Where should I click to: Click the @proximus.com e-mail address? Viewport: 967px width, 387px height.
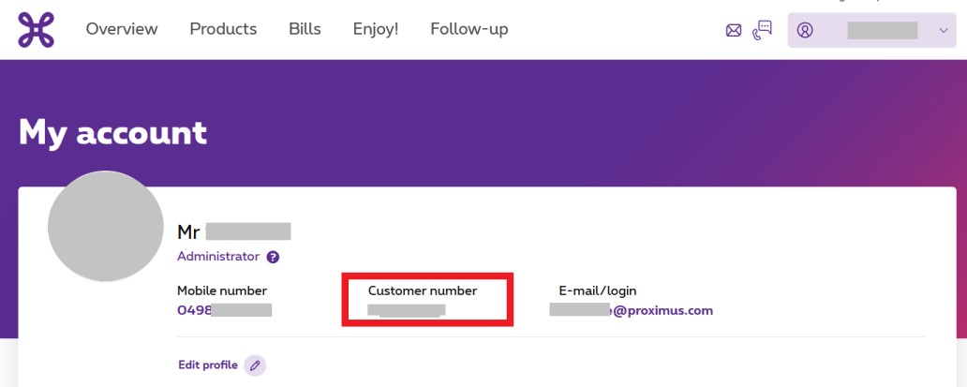coord(631,310)
